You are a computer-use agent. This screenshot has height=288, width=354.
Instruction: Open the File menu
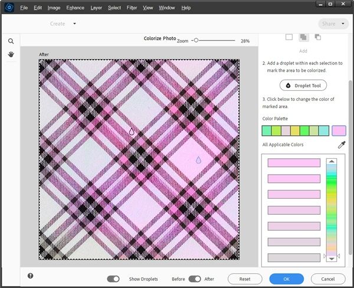[x=24, y=8]
